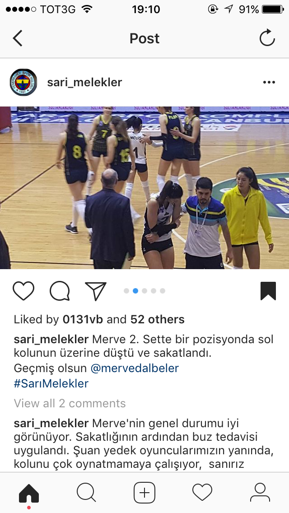View all 2 comments
This screenshot has height=513, width=289.
point(70,403)
